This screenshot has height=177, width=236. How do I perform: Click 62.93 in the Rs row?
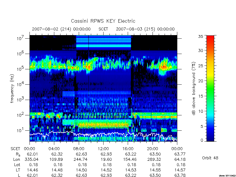coord(106,154)
